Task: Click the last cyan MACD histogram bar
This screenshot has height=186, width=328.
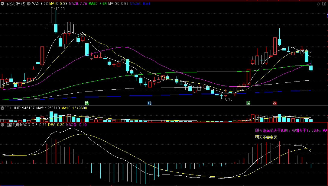Action: (x=311, y=165)
